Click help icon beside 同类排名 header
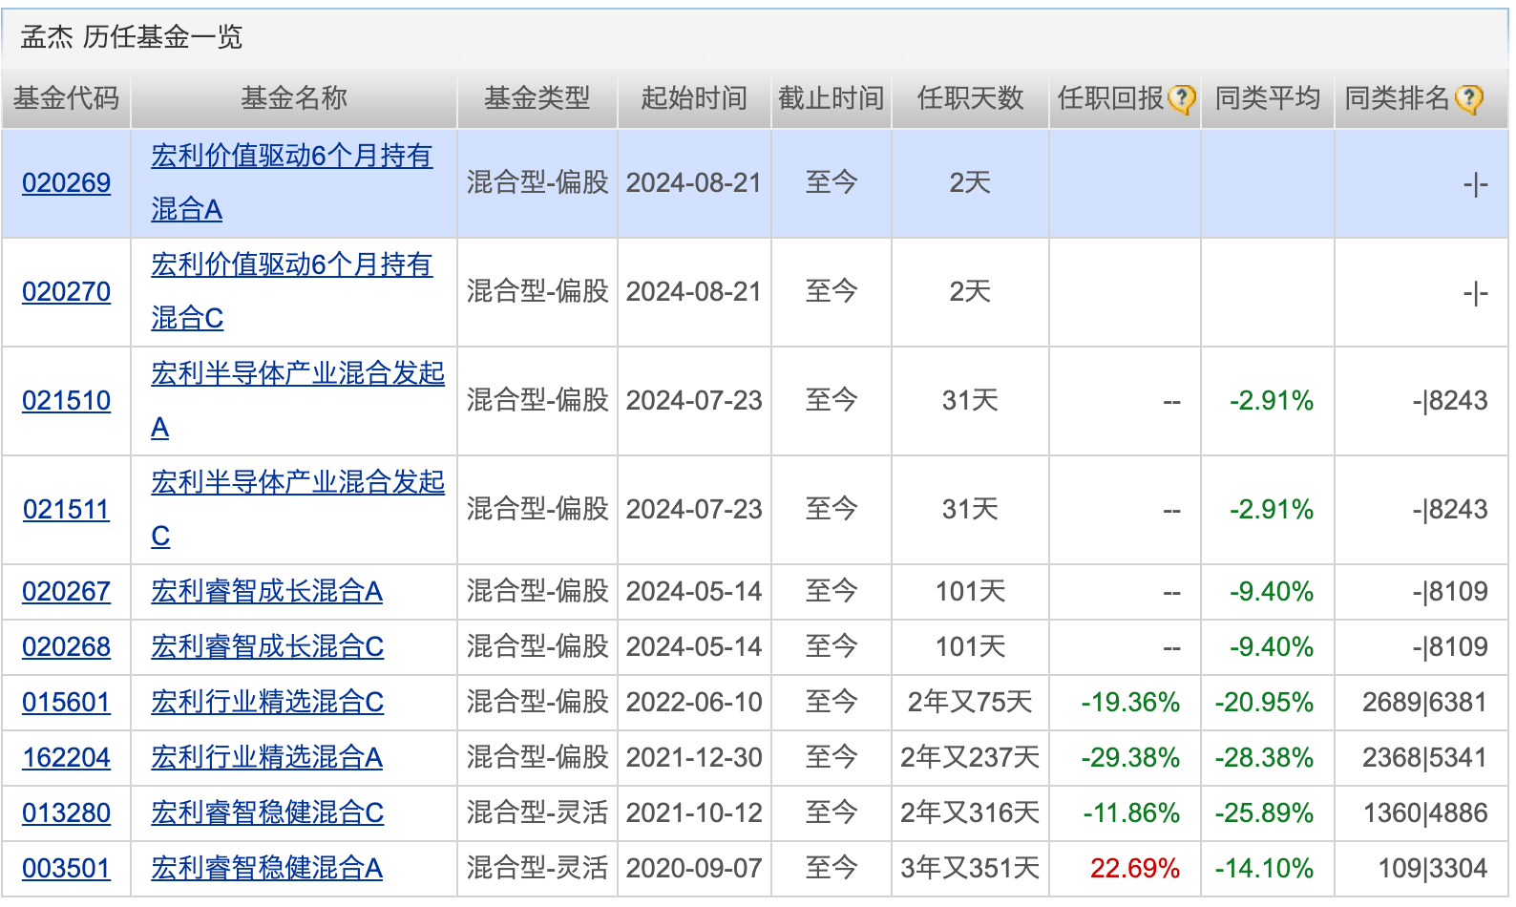Viewport: 1516px width, 907px height. click(1469, 98)
